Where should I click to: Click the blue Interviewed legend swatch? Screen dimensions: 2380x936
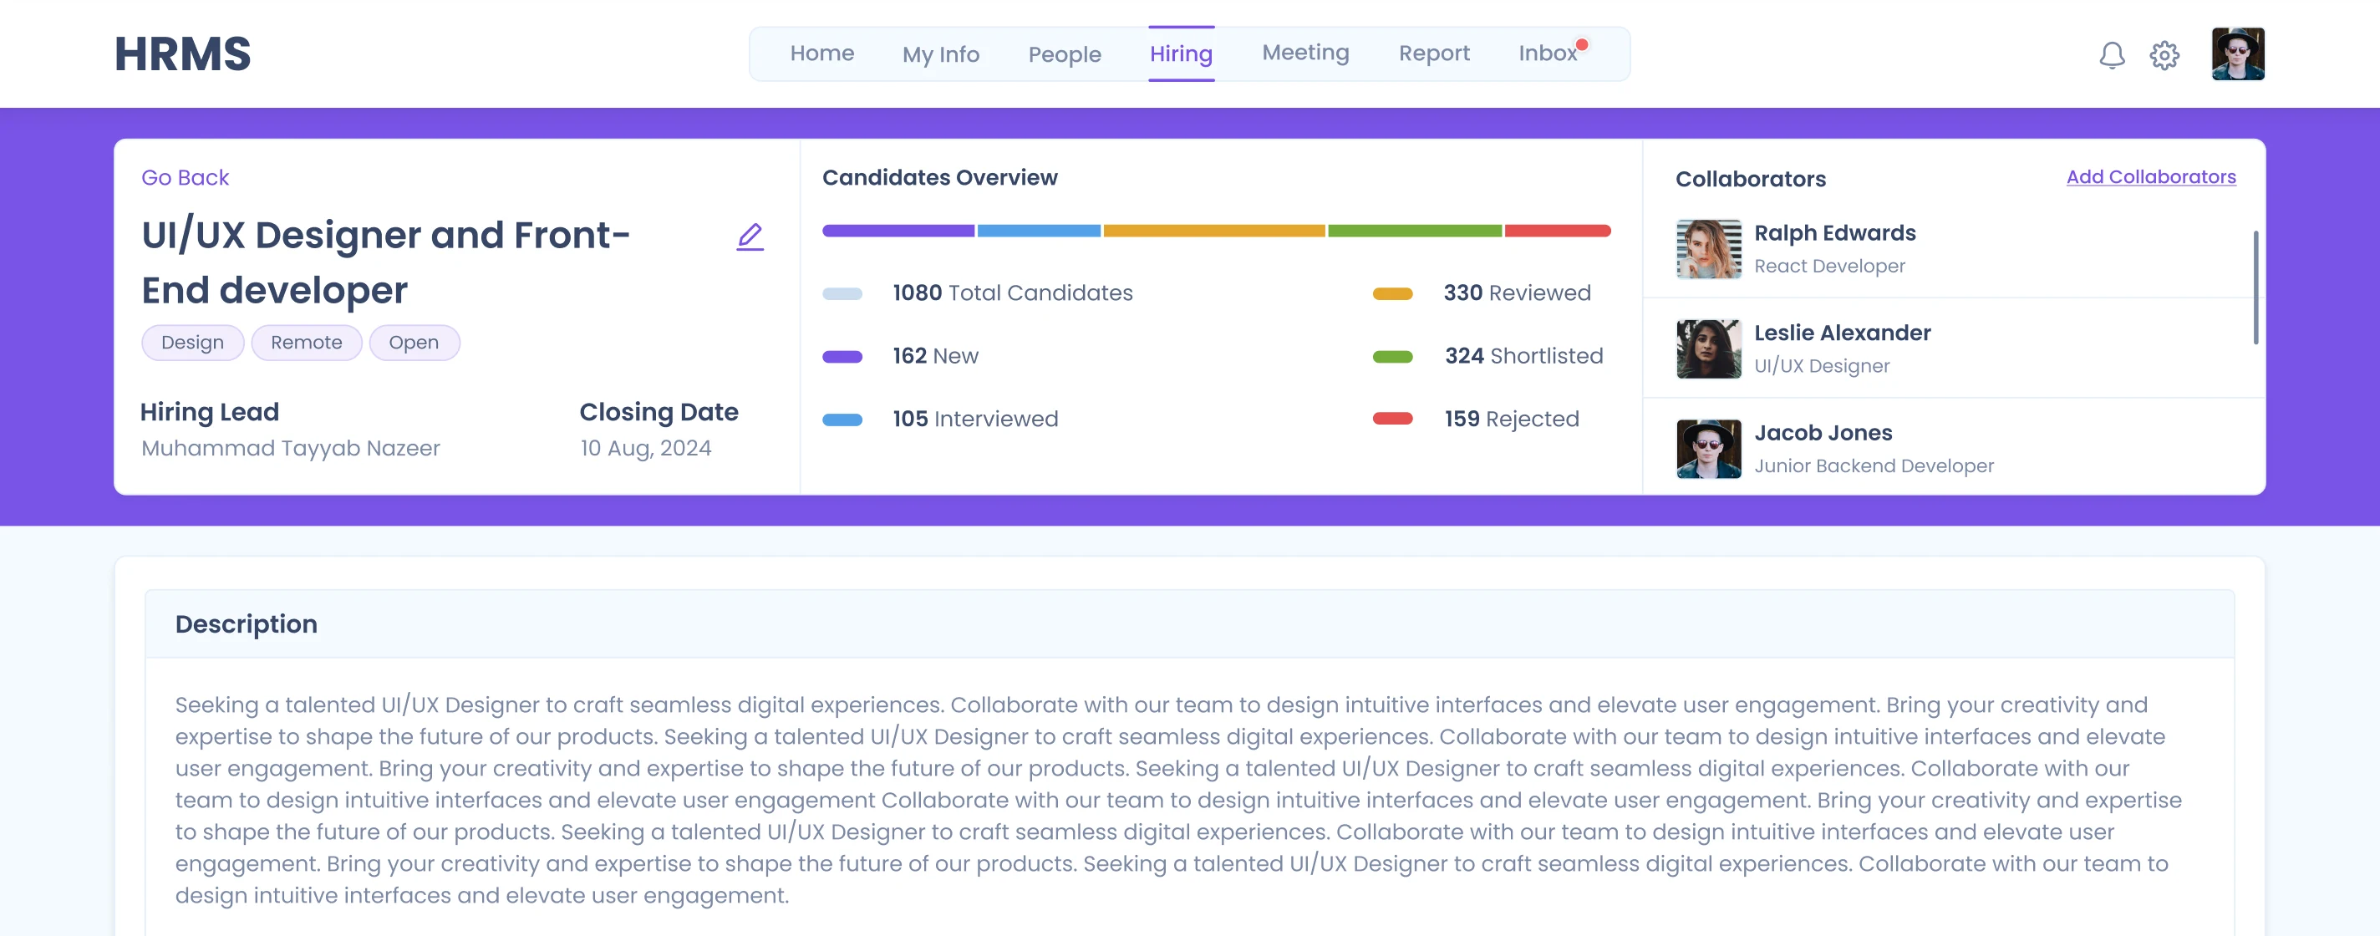point(842,420)
